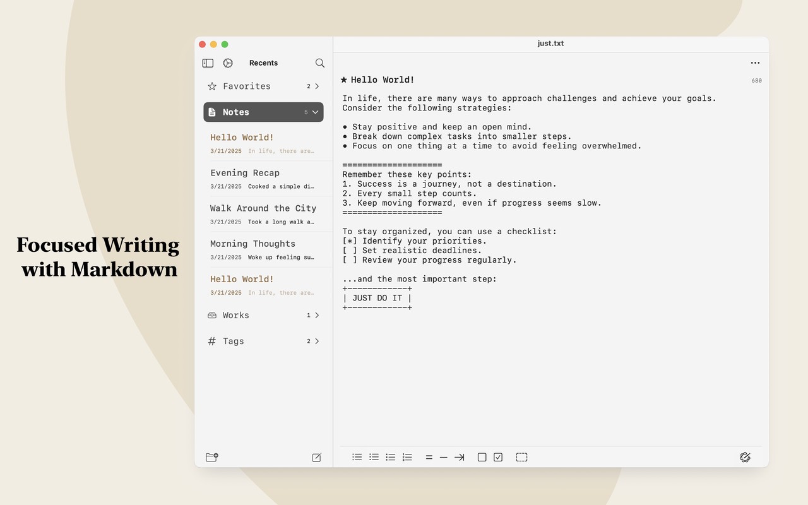
Task: Expand the Works section chevron
Action: tap(317, 315)
